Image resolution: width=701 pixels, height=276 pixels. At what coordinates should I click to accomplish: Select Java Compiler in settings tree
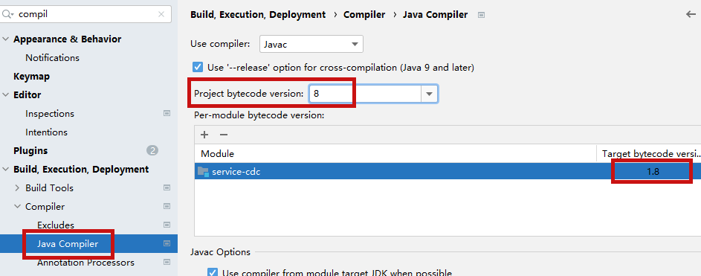point(68,244)
